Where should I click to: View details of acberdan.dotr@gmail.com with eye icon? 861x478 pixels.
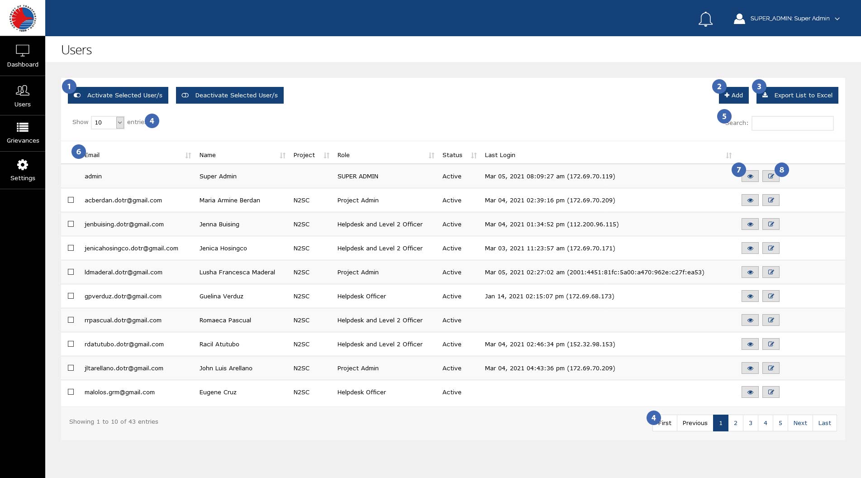tap(750, 200)
